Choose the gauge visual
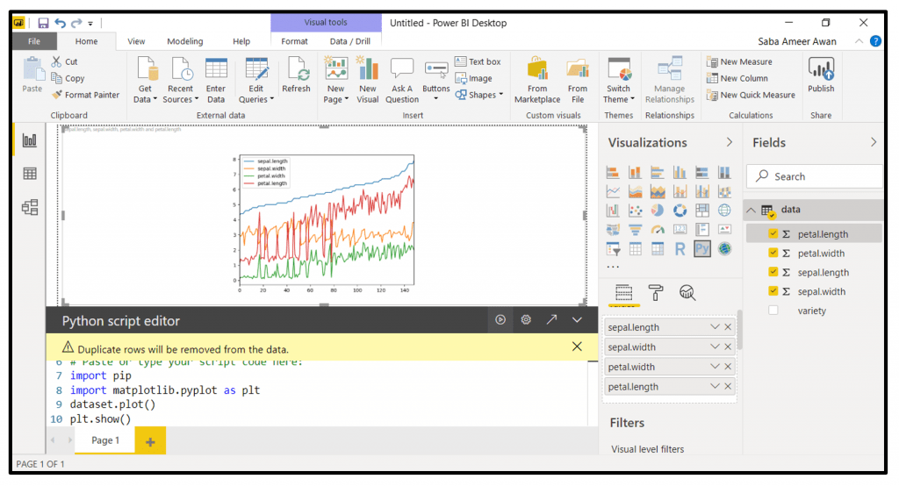The image size is (899, 486). [658, 230]
